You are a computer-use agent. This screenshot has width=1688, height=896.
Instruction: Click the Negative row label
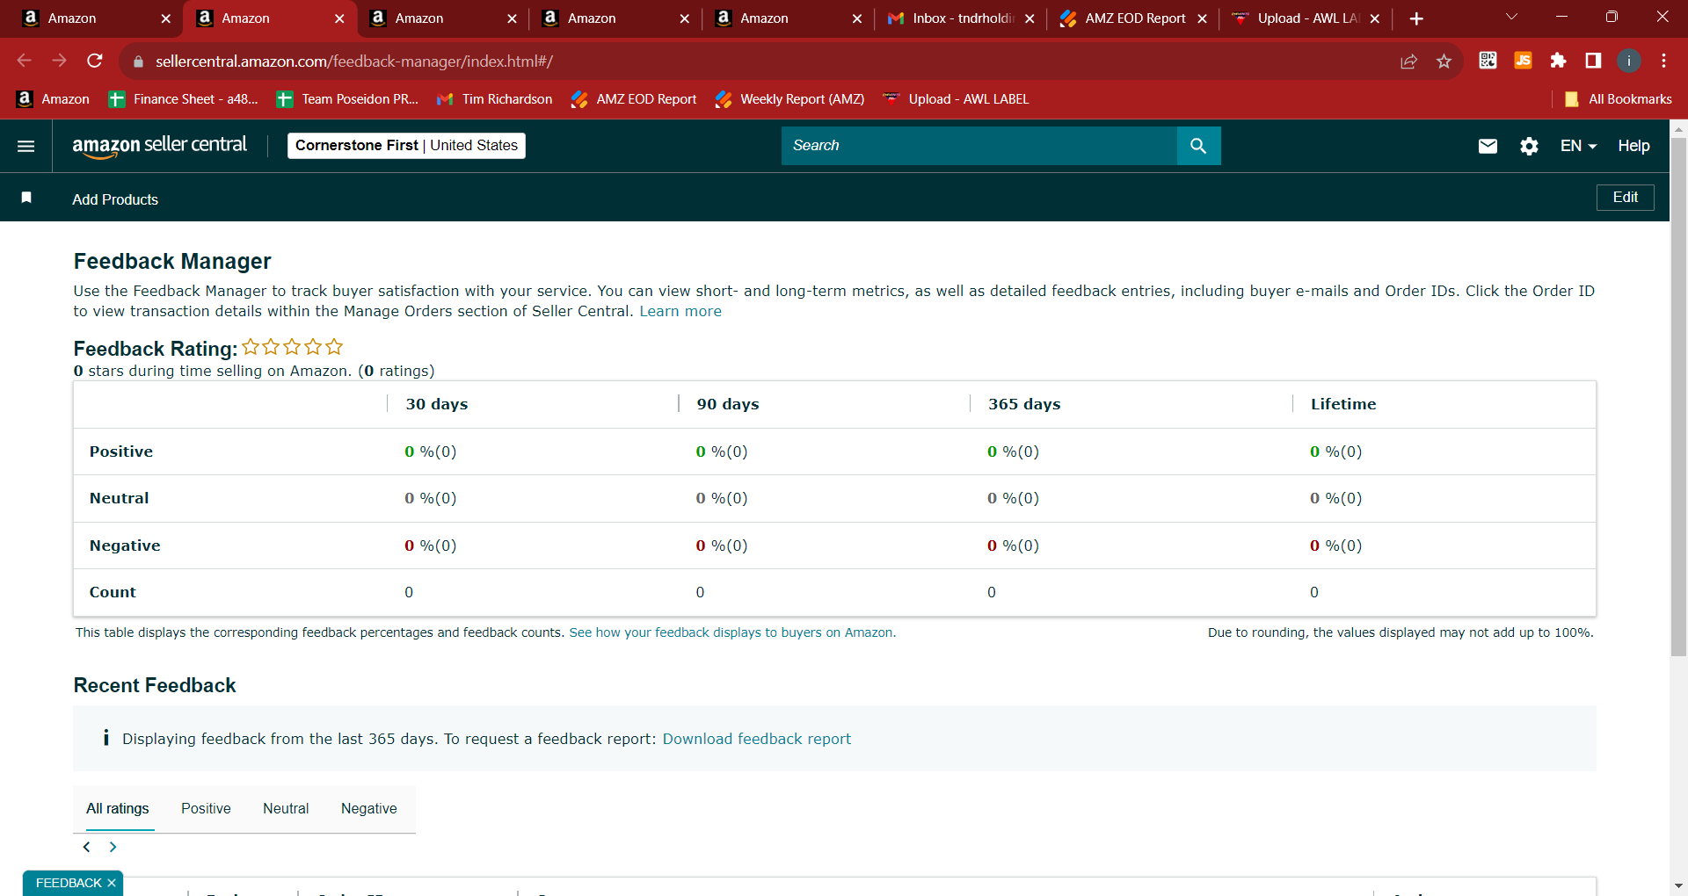tap(125, 546)
